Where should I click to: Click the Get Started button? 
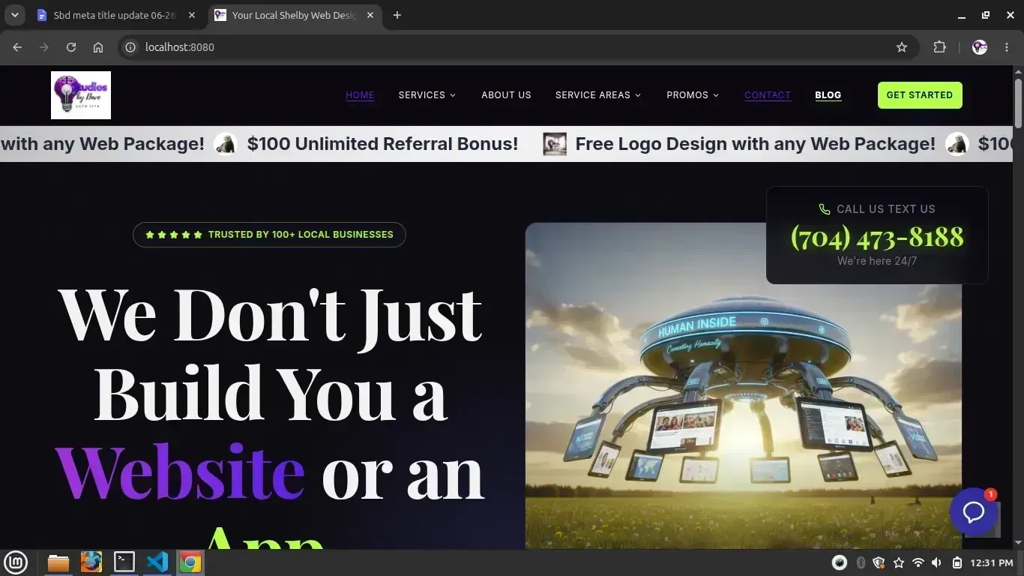tap(920, 95)
